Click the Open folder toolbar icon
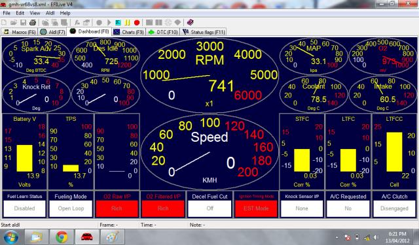 (x=14, y=23)
